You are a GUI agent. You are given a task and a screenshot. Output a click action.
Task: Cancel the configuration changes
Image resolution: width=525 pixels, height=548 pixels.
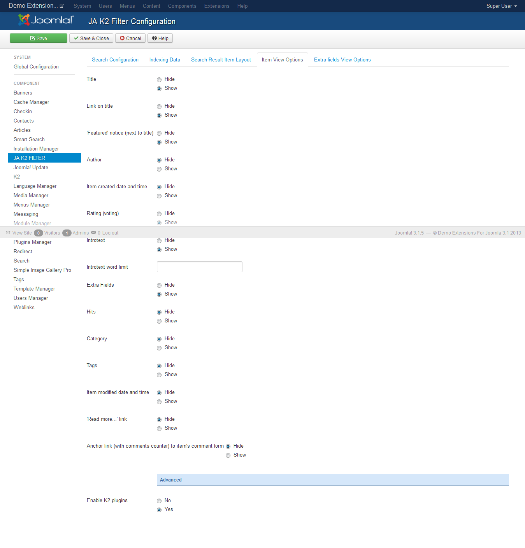[x=130, y=38]
